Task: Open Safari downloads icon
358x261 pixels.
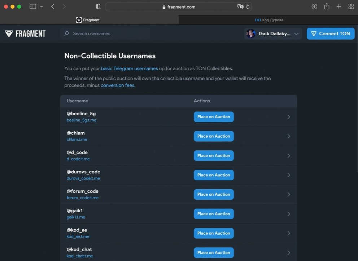Action: pos(314,6)
